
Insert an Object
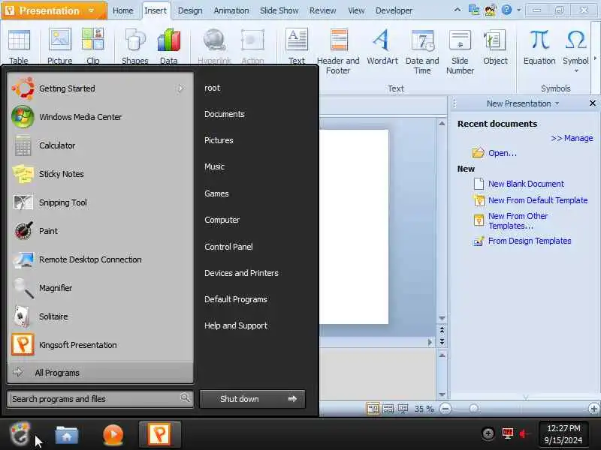[495, 46]
